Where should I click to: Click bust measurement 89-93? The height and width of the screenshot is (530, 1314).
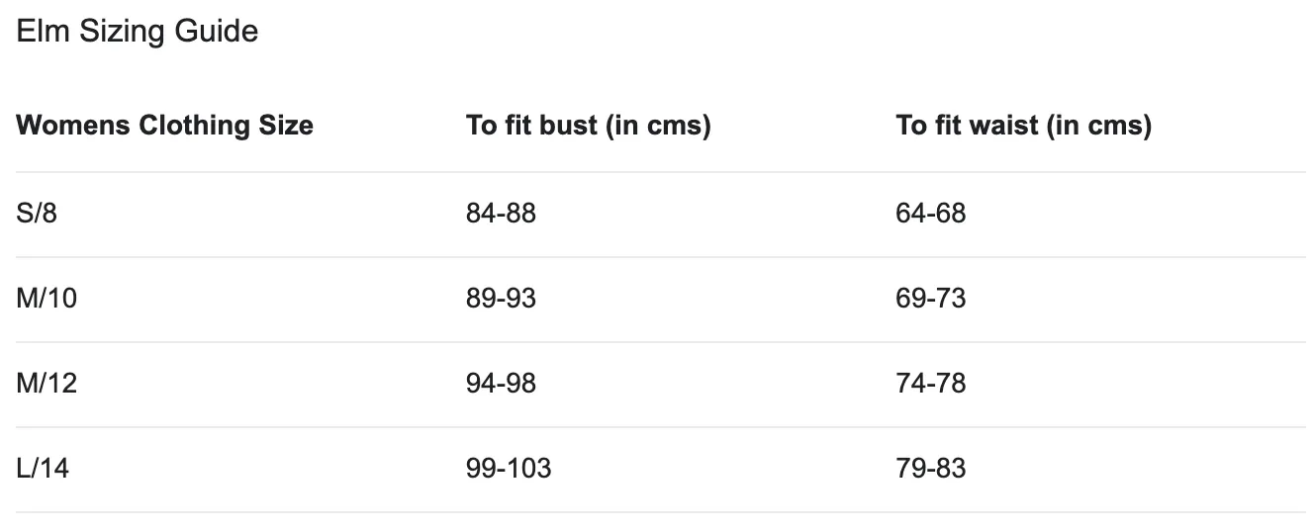tap(501, 299)
